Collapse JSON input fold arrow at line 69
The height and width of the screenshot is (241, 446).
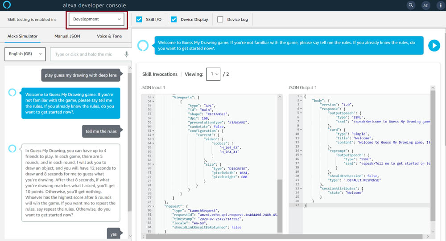click(x=153, y=164)
